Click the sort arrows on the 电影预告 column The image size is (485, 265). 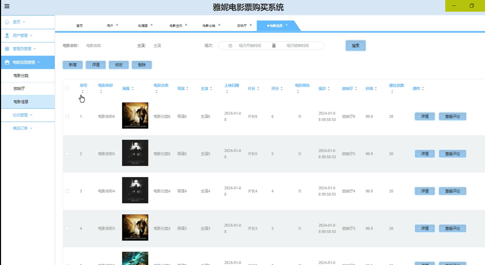tap(298, 92)
